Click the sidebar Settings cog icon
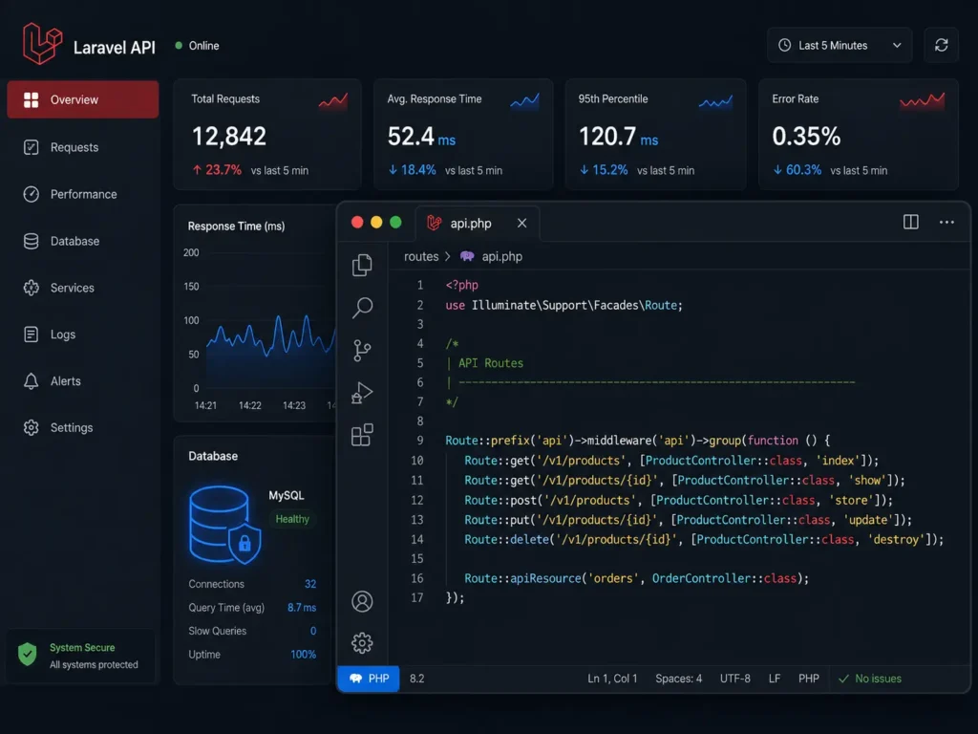 (x=32, y=427)
